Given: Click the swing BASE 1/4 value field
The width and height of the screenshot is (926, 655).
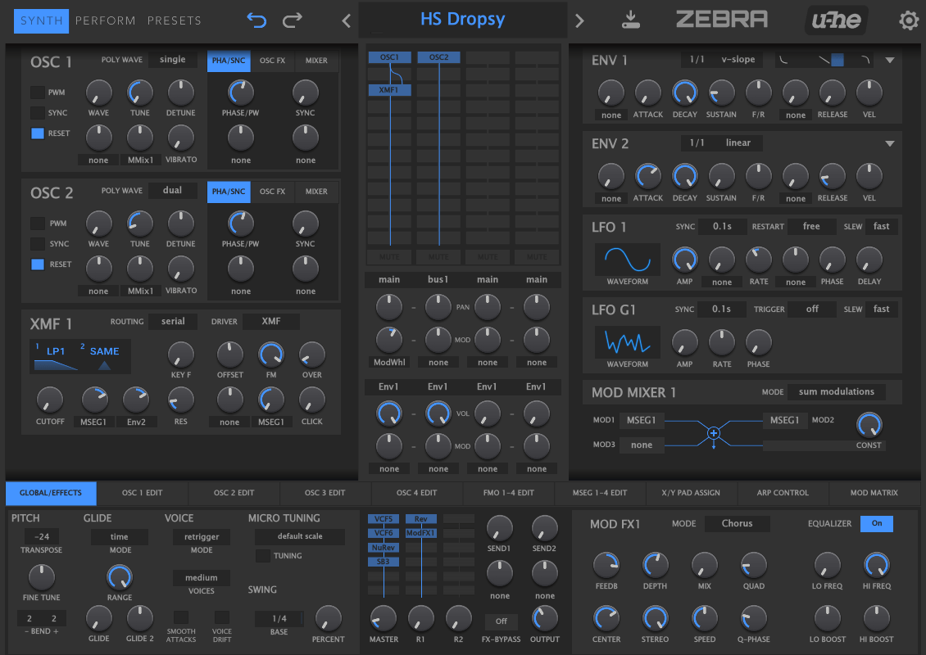Looking at the screenshot, I should click(279, 618).
